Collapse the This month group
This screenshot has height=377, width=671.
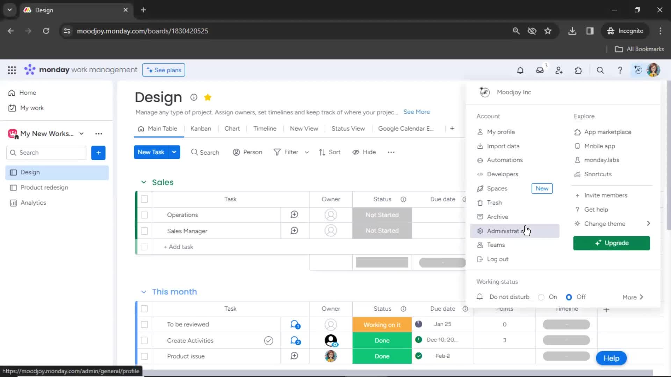pyautogui.click(x=144, y=292)
